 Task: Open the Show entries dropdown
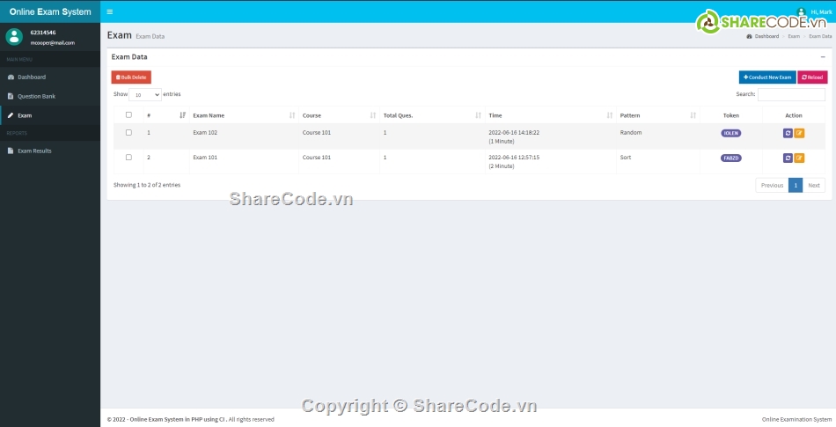145,94
